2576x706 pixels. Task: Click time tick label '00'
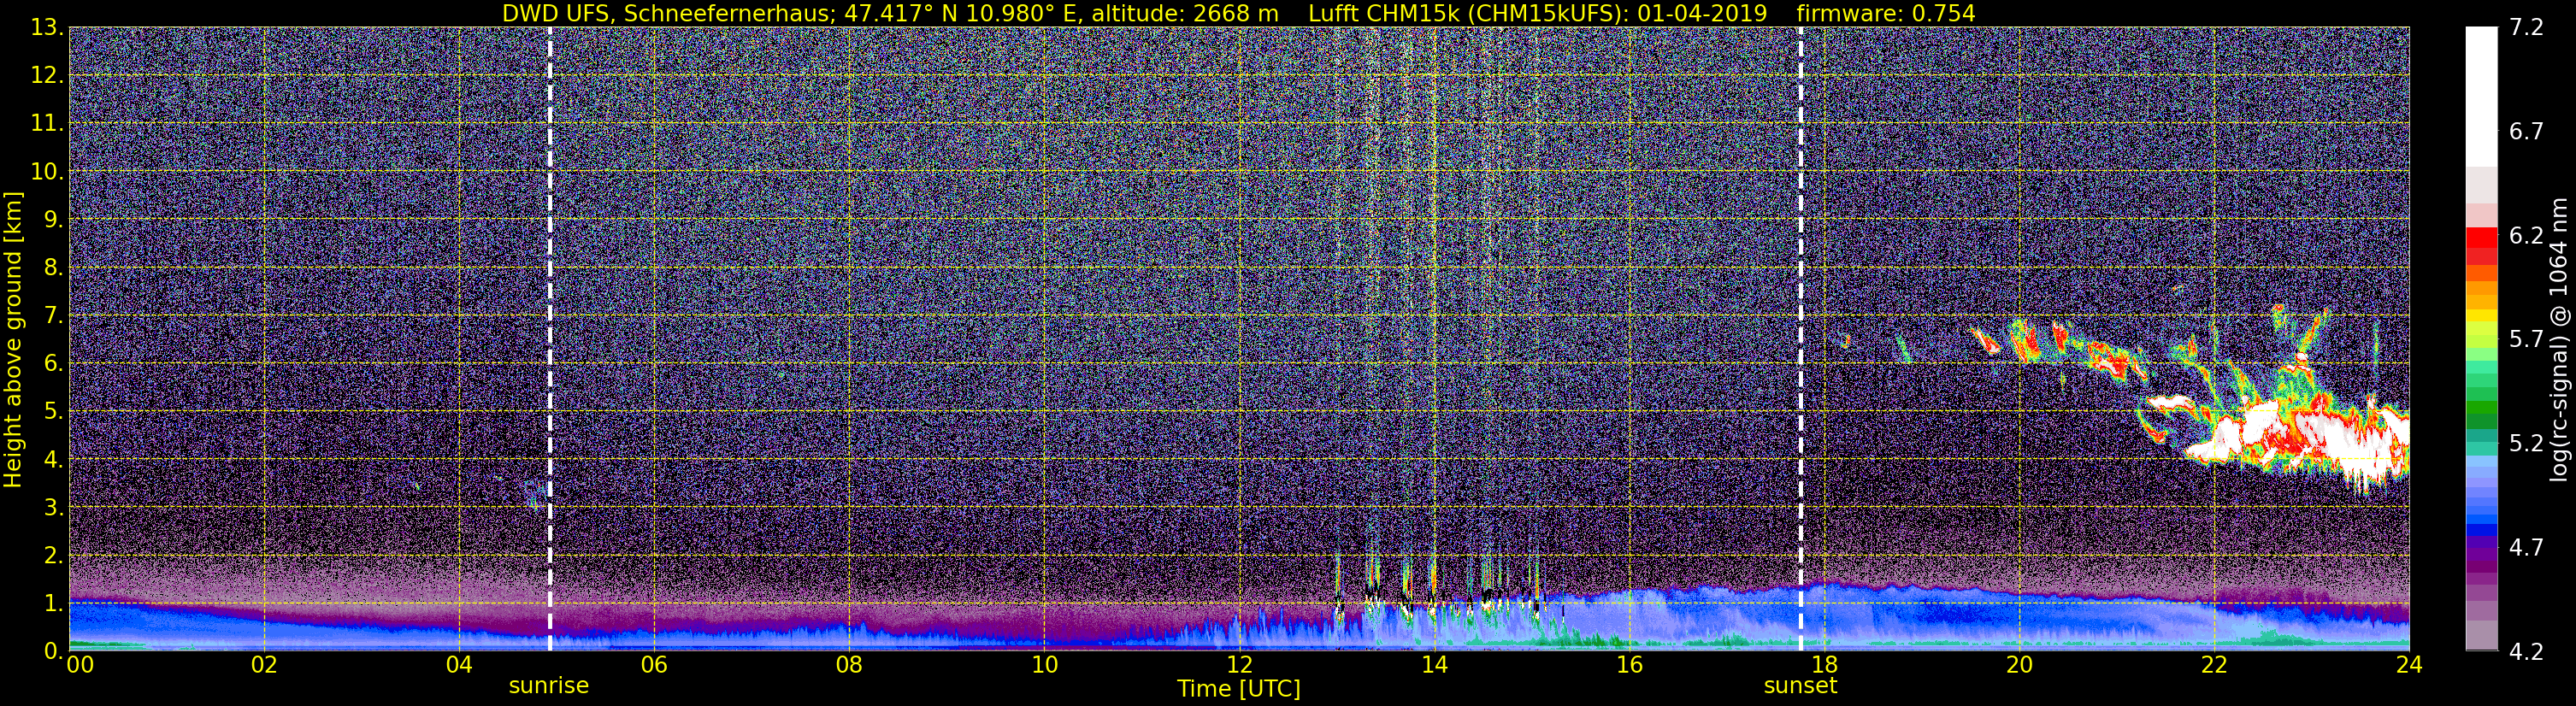79,665
